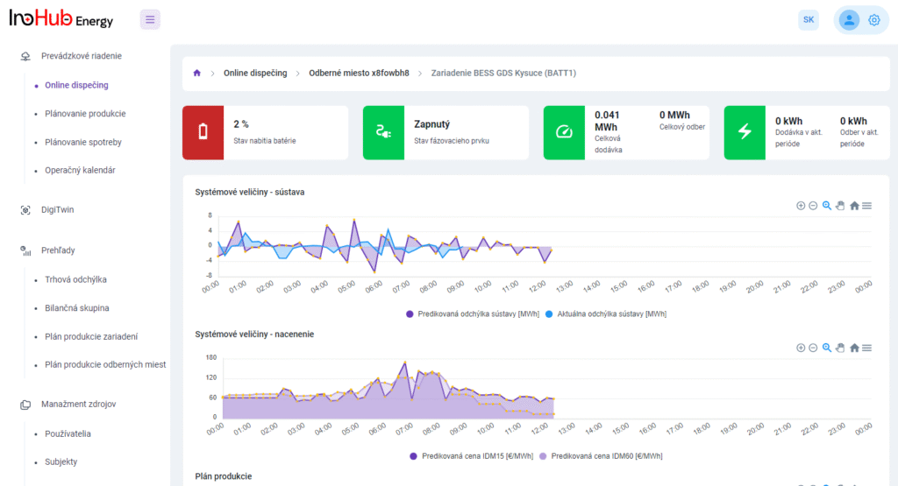Collapse sidebar with the hamburger button
This screenshot has width=898, height=486.
click(x=150, y=19)
